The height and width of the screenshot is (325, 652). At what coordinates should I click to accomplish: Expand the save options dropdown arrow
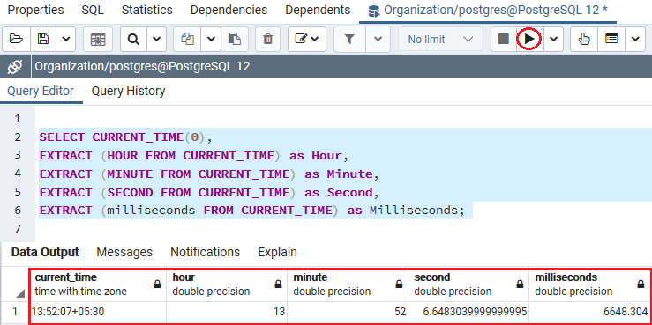point(66,40)
